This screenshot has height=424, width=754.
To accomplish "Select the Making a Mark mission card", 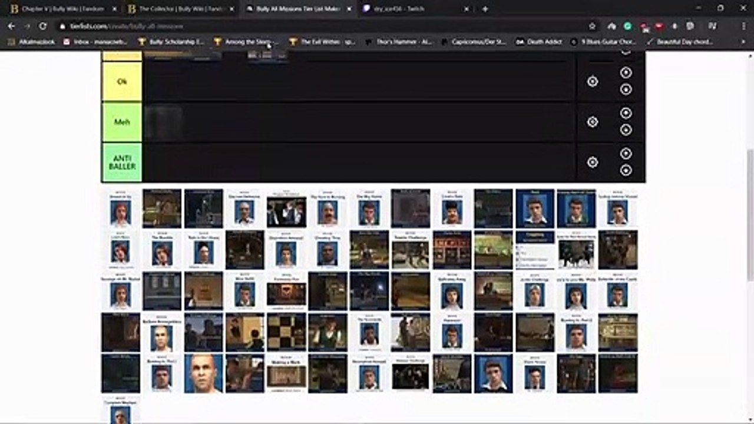I will click(286, 373).
